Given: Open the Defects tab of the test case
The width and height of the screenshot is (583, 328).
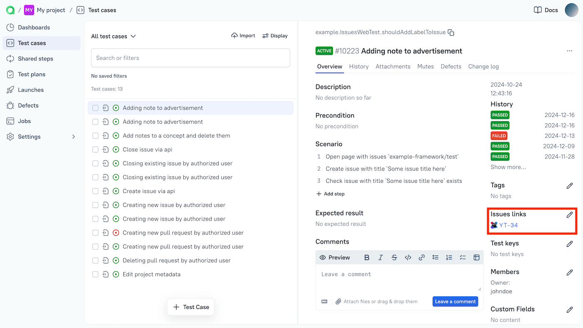Looking at the screenshot, I should pyautogui.click(x=451, y=66).
